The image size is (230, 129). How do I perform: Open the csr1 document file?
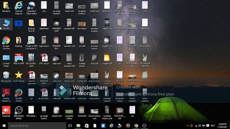(120, 42)
